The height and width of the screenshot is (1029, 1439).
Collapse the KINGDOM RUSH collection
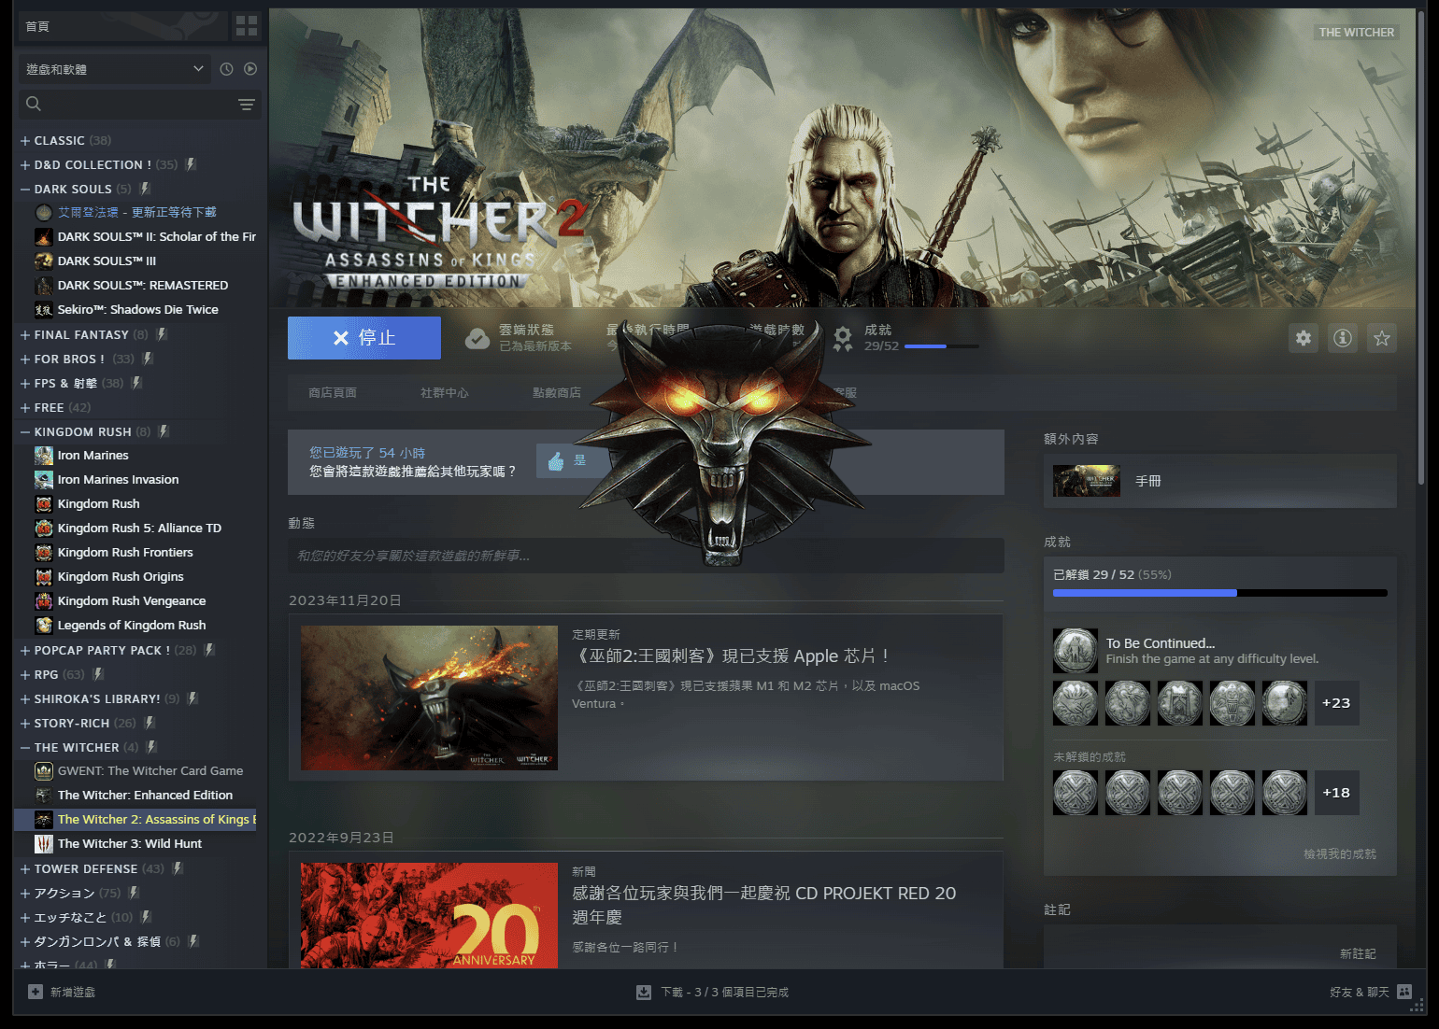(x=25, y=432)
